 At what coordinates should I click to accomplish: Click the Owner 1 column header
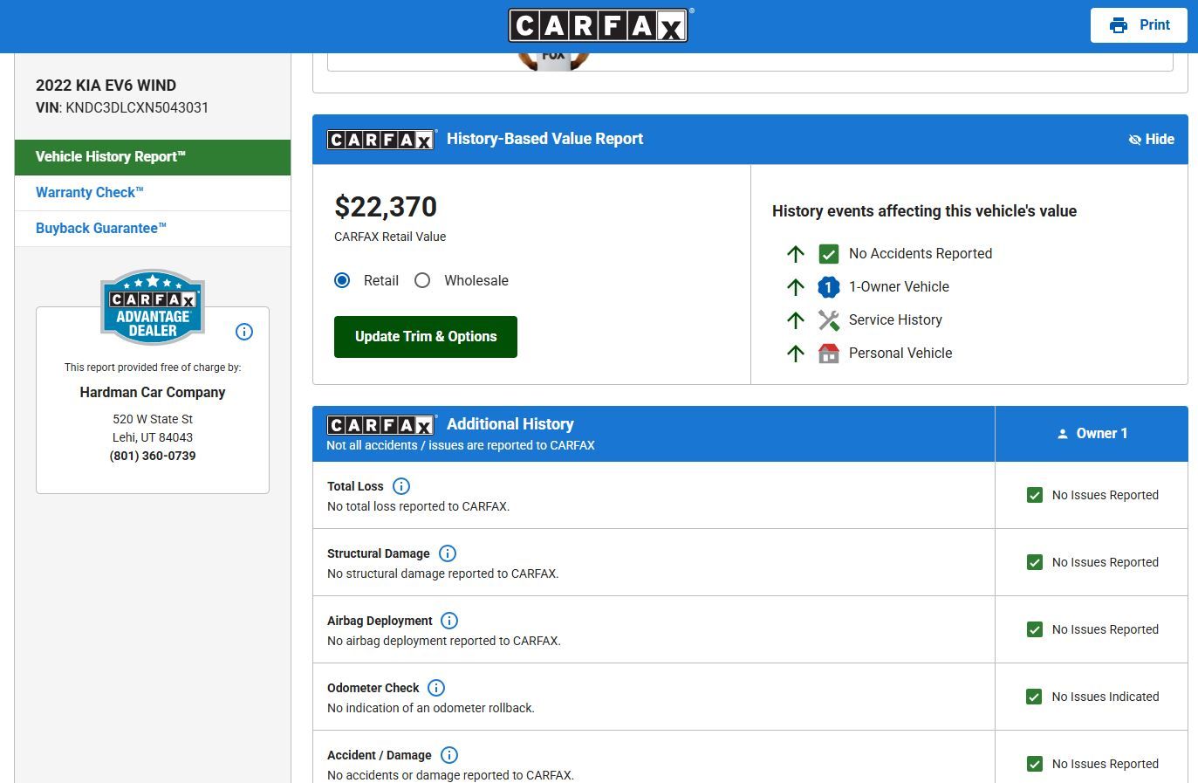[x=1092, y=434]
